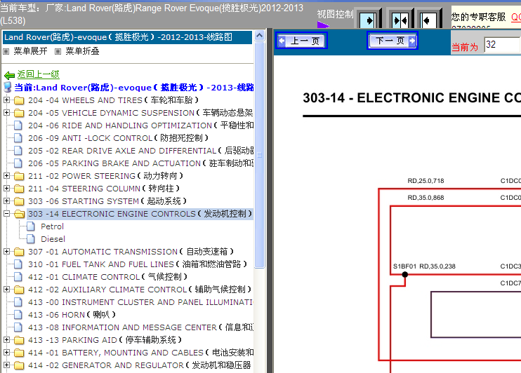521x373 pixels.
Task: Collapse the 303-14 Electronic Engine Controls node
Action: pos(6,213)
